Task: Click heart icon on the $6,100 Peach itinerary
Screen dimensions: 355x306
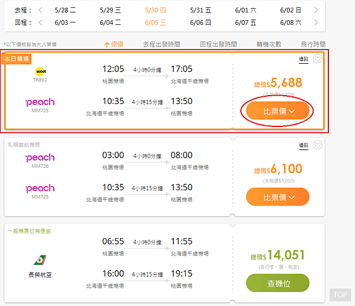Action: pos(318,145)
